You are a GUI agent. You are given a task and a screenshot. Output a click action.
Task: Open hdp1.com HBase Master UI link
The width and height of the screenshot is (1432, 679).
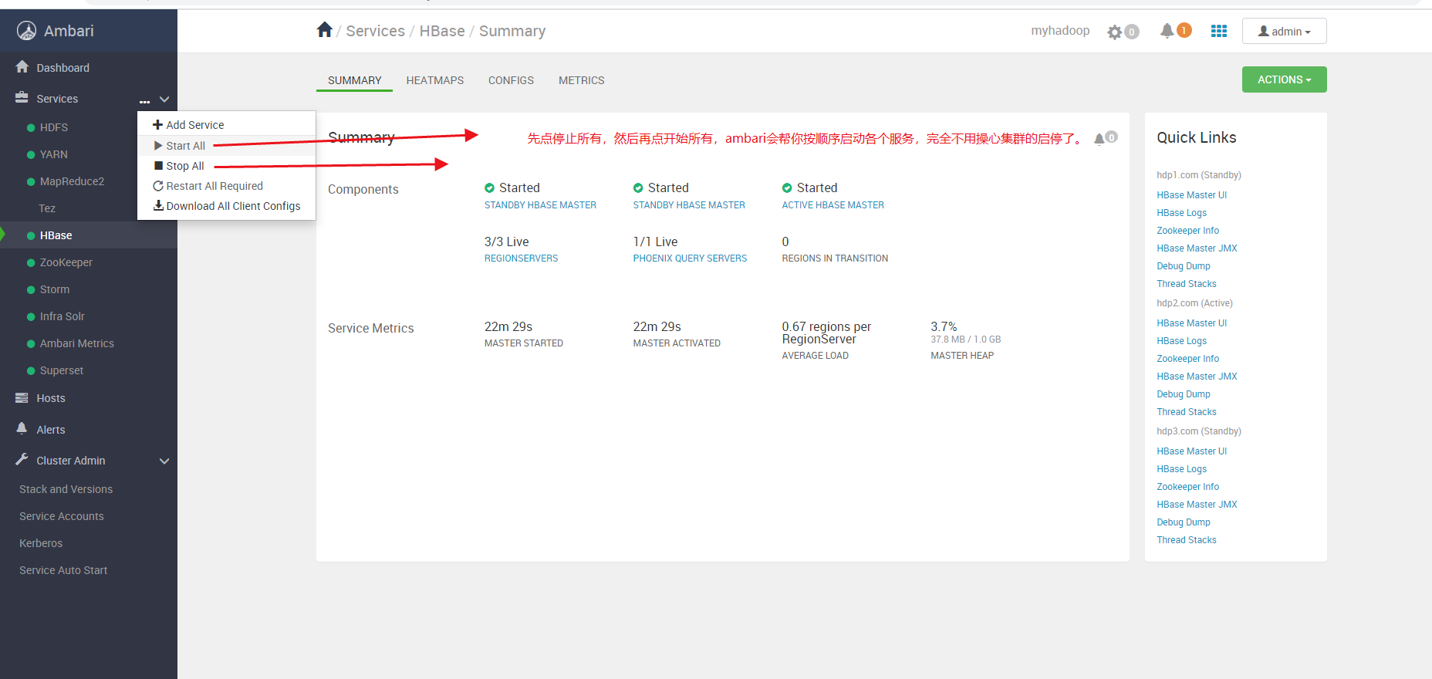(1191, 195)
